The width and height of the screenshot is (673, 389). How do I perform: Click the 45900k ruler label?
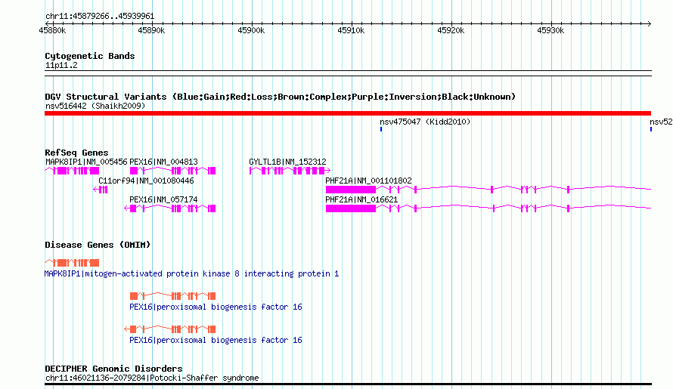(x=251, y=30)
